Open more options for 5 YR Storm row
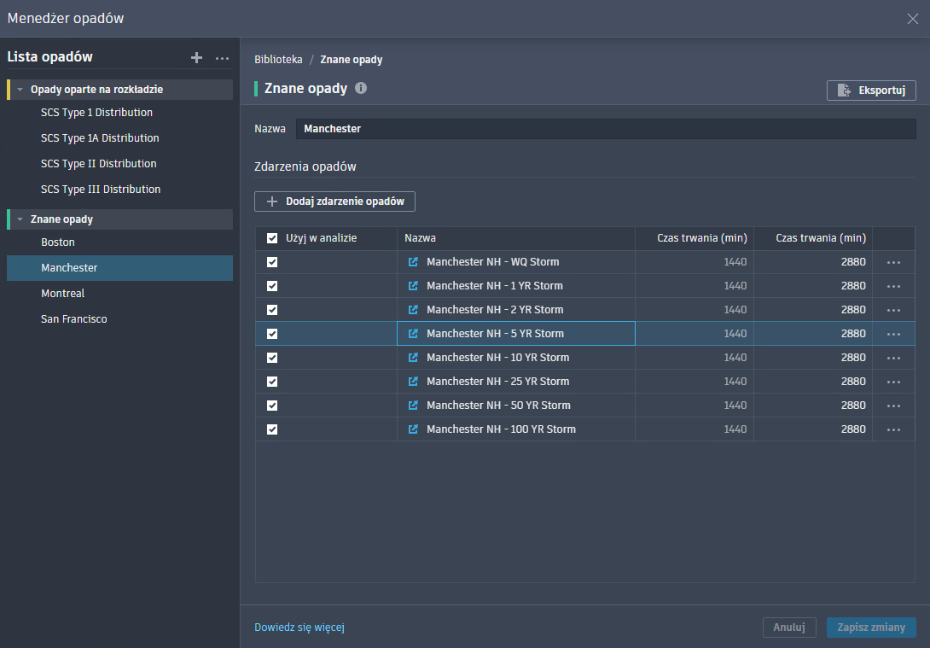 893,334
